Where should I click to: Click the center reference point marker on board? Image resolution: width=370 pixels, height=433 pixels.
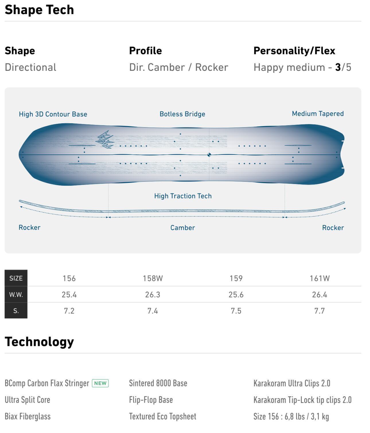pyautogui.click(x=209, y=155)
